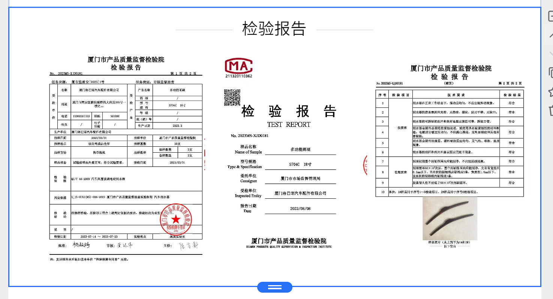Click the date "2023/08/08" on the cover page
The height and width of the screenshot is (299, 553).
[300, 208]
